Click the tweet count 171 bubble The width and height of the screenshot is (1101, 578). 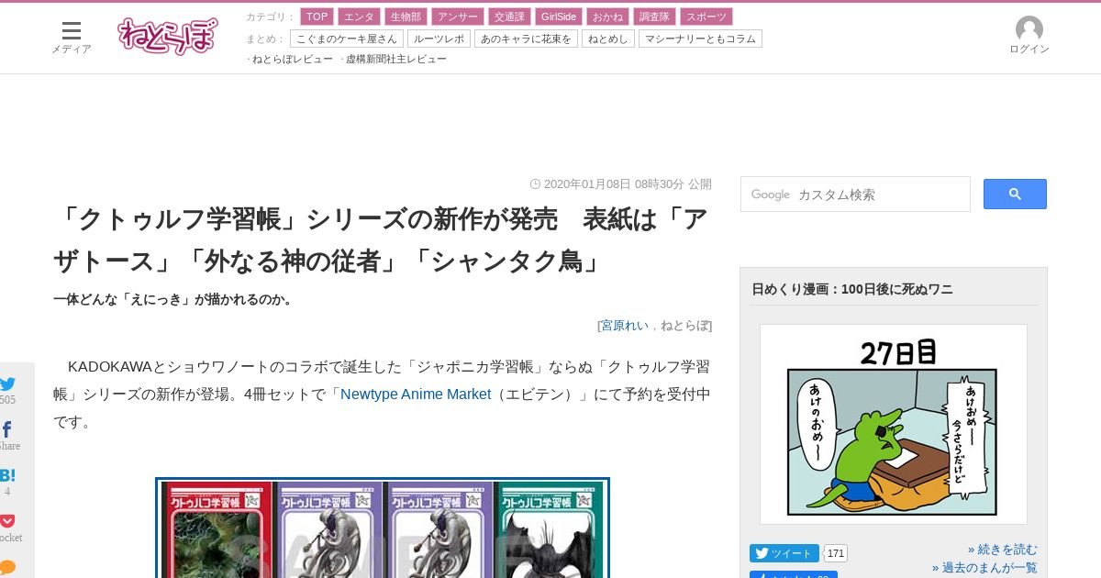tap(835, 553)
